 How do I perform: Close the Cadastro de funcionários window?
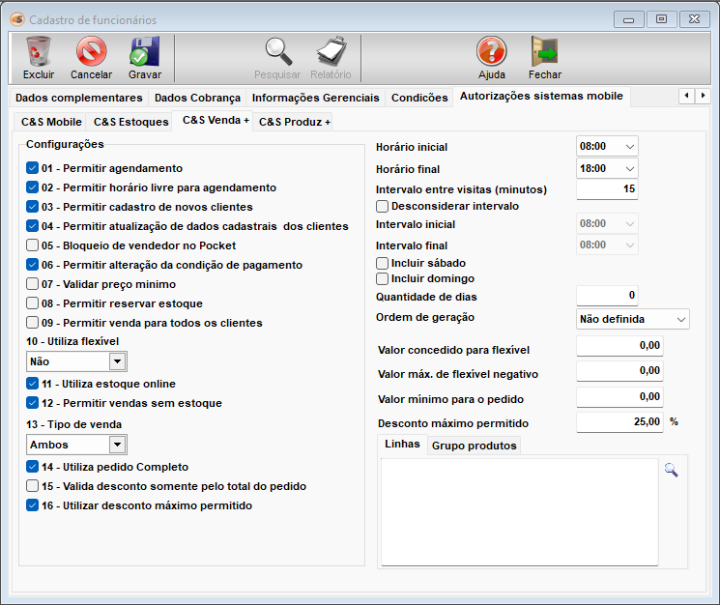point(694,19)
